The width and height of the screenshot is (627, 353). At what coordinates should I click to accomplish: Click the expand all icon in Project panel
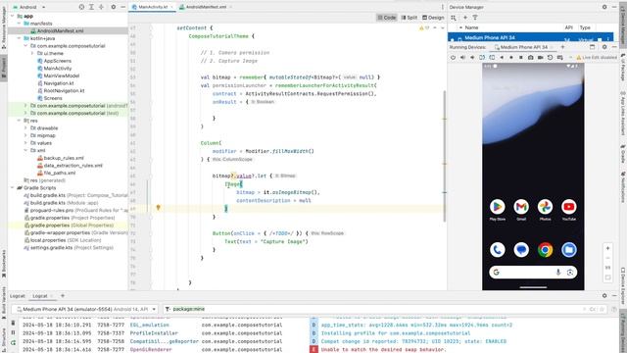(91, 7)
